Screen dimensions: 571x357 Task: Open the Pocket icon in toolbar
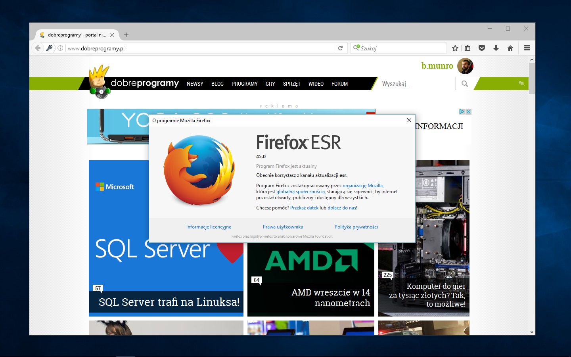tap(482, 48)
